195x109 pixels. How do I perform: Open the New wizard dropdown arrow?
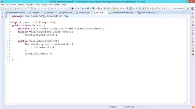coord(5,8)
